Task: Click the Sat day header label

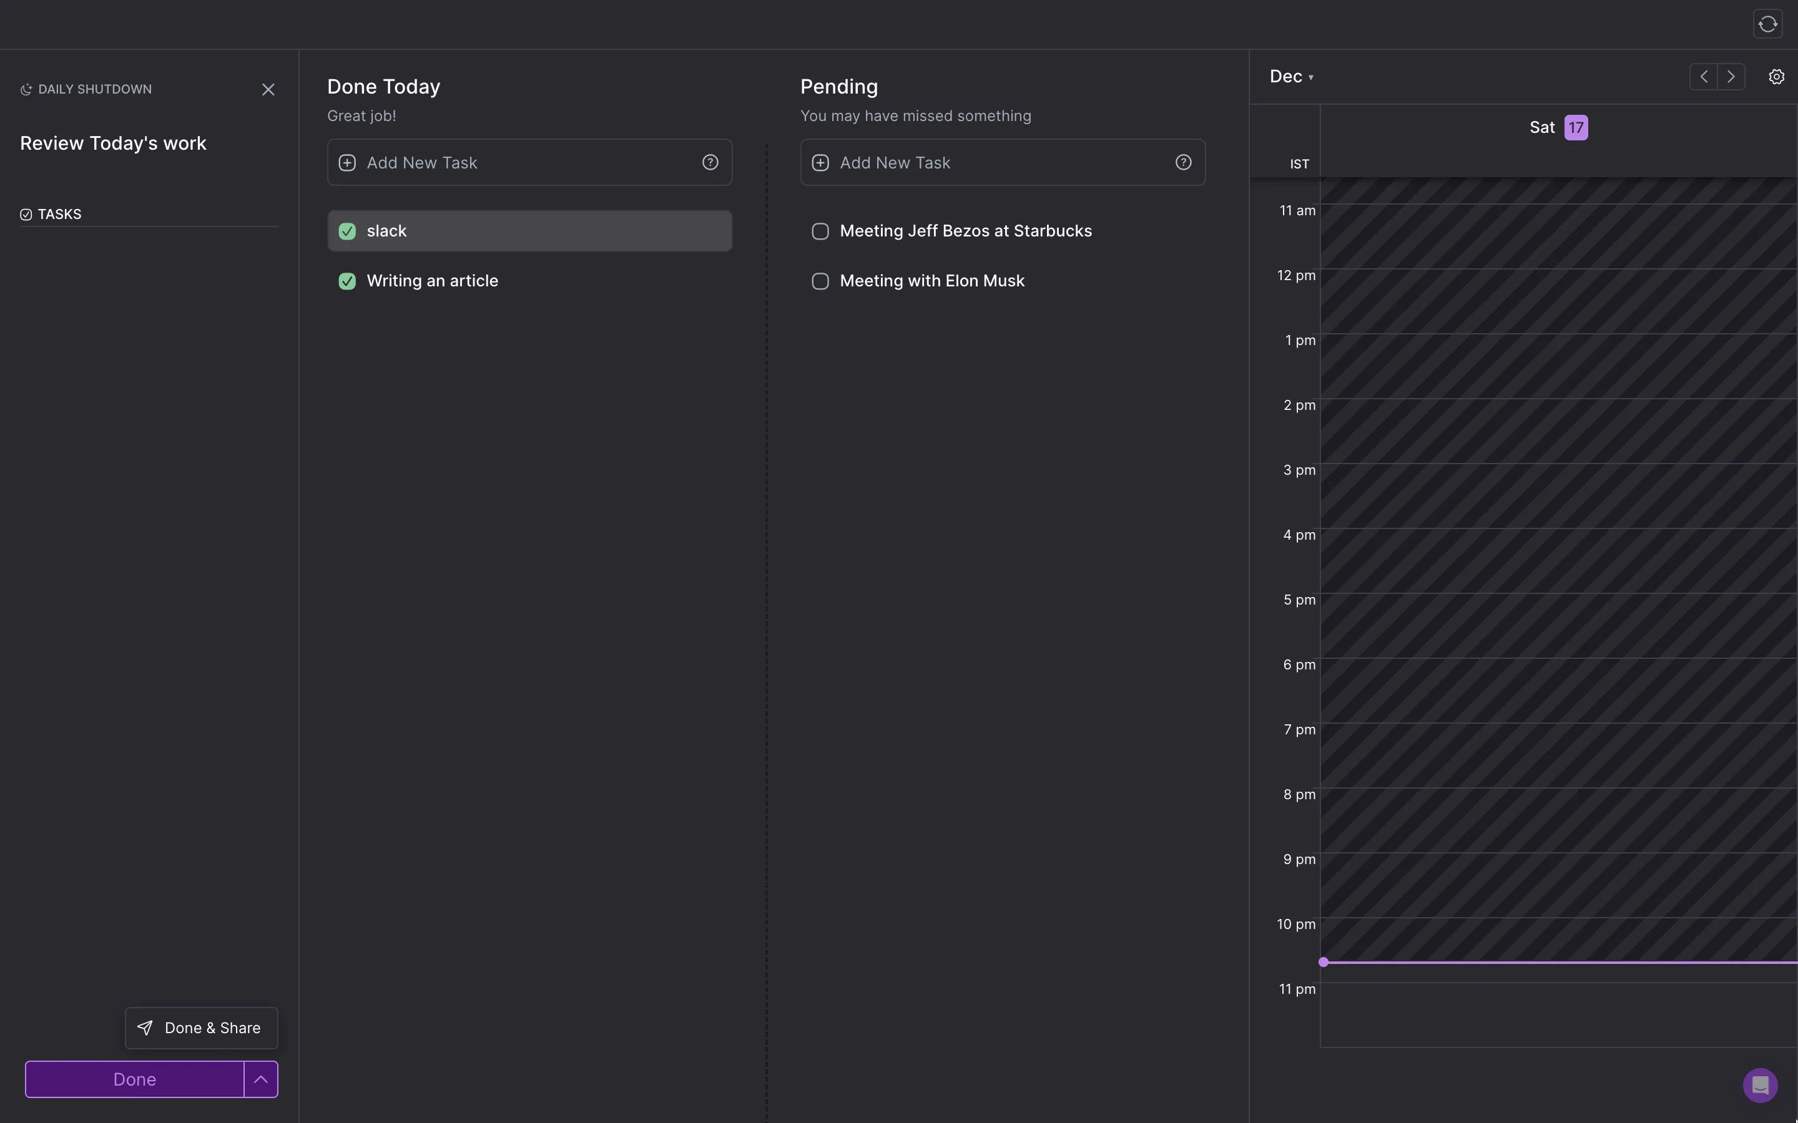Action: click(x=1541, y=128)
